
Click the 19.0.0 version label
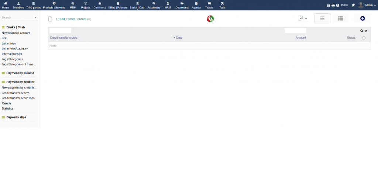(x=344, y=5)
